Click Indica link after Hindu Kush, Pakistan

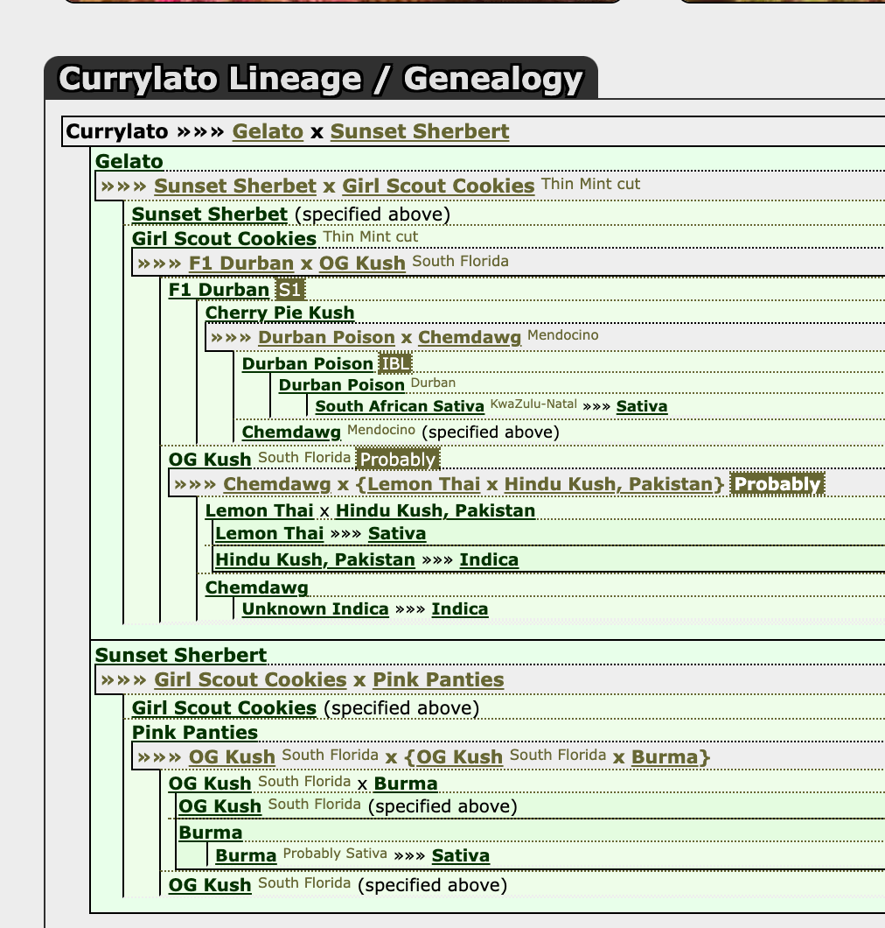tap(489, 560)
